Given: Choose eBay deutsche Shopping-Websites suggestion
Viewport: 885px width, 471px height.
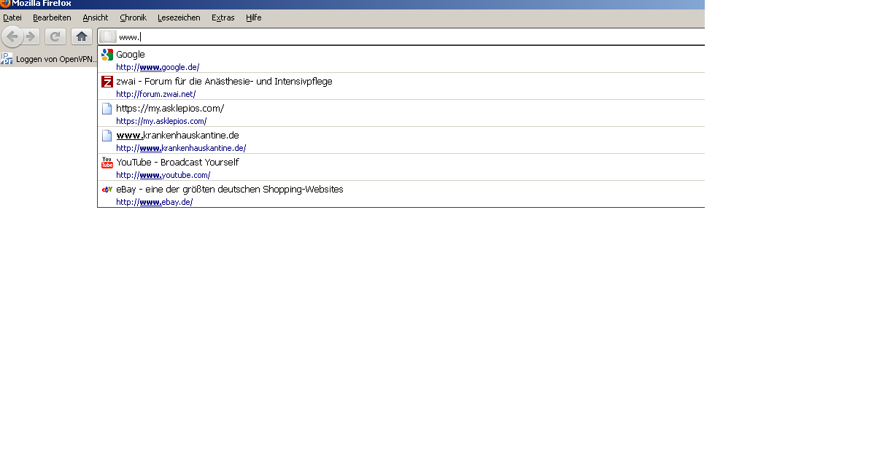Looking at the screenshot, I should [x=230, y=190].
